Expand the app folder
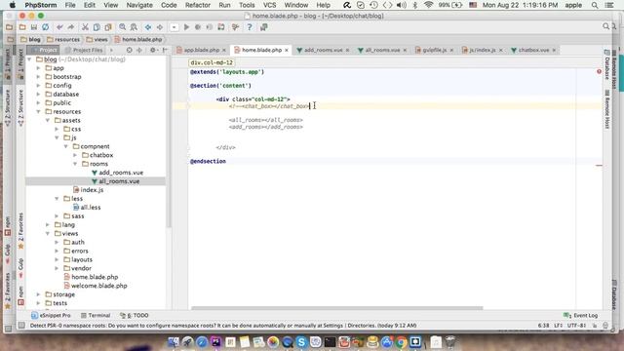This screenshot has height=351, width=624. tap(39, 68)
